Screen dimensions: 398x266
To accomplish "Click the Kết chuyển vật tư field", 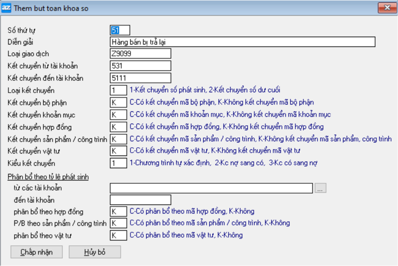I will pyautogui.click(x=119, y=151).
